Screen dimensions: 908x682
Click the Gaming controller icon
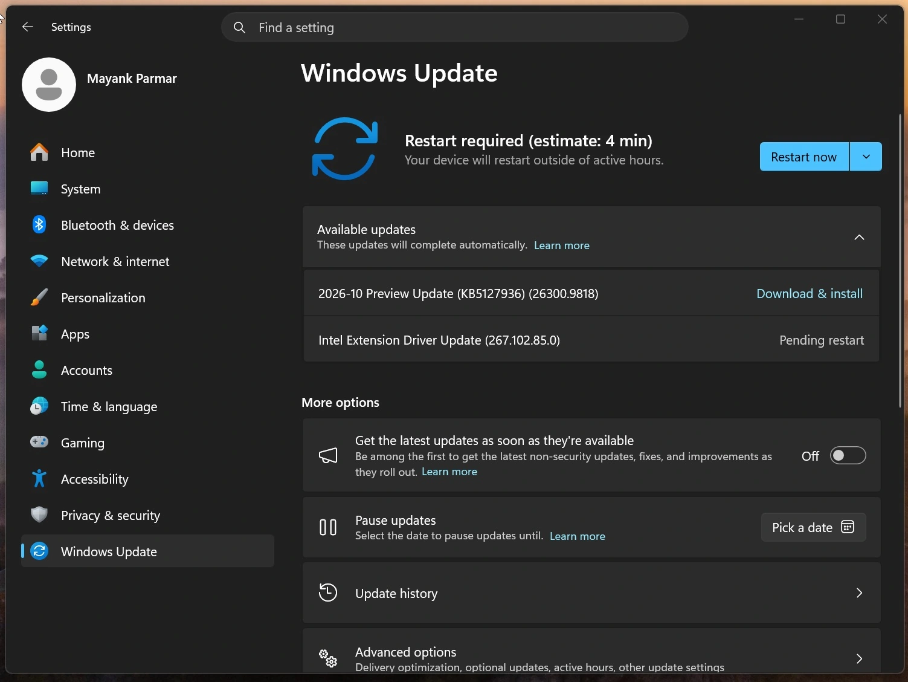pyautogui.click(x=39, y=443)
